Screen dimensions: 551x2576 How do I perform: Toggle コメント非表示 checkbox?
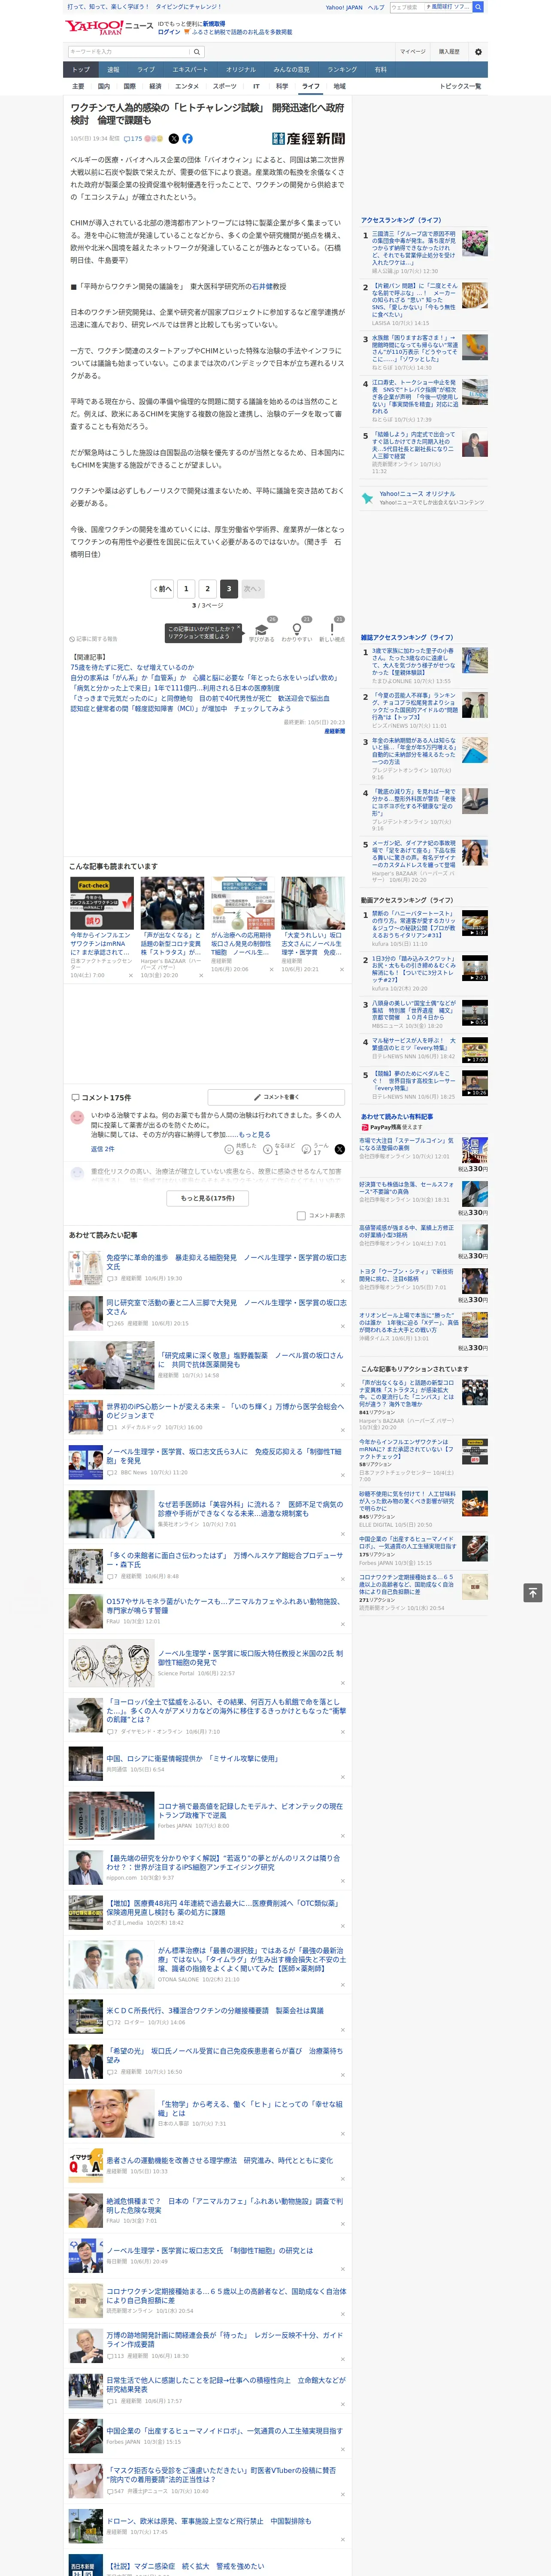click(x=301, y=1215)
